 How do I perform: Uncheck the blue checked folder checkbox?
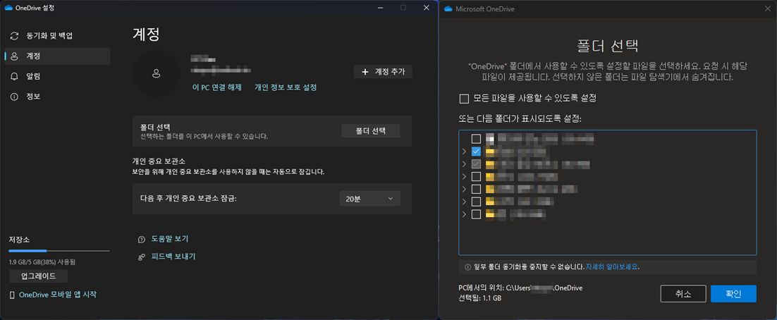(476, 151)
